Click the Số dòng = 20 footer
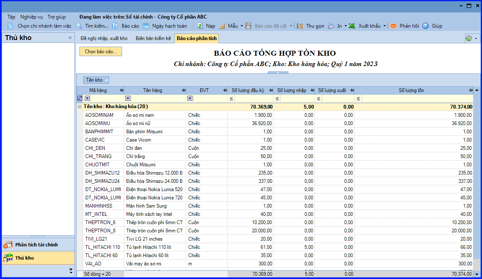Image resolution: width=482 pixels, height=279 pixels. [97, 274]
